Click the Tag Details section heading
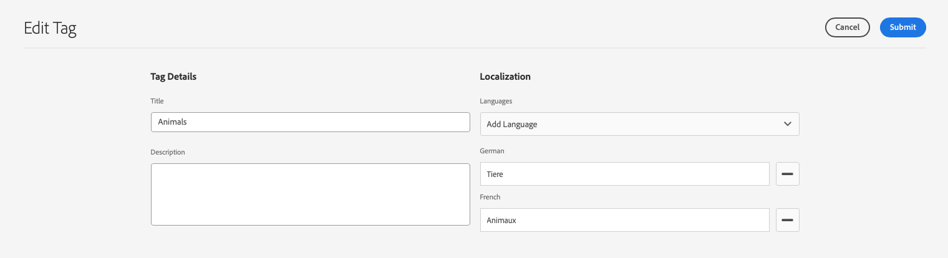The height and width of the screenshot is (258, 948). pos(173,77)
